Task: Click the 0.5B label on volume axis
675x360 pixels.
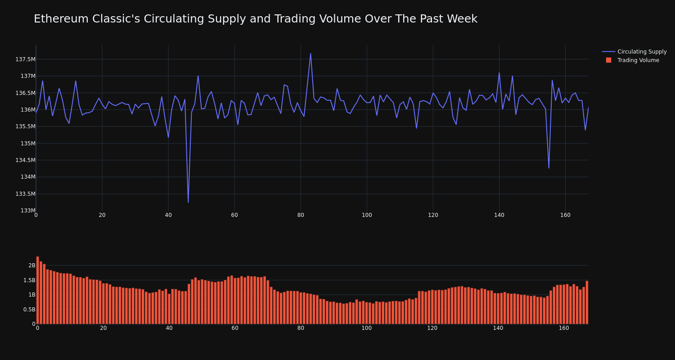Action: [29, 310]
